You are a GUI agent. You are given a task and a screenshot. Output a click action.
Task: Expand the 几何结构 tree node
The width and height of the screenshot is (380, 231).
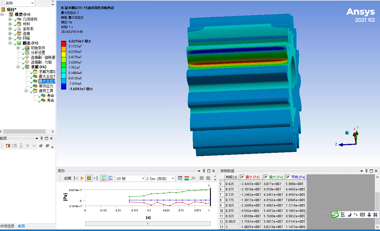(x=10, y=19)
